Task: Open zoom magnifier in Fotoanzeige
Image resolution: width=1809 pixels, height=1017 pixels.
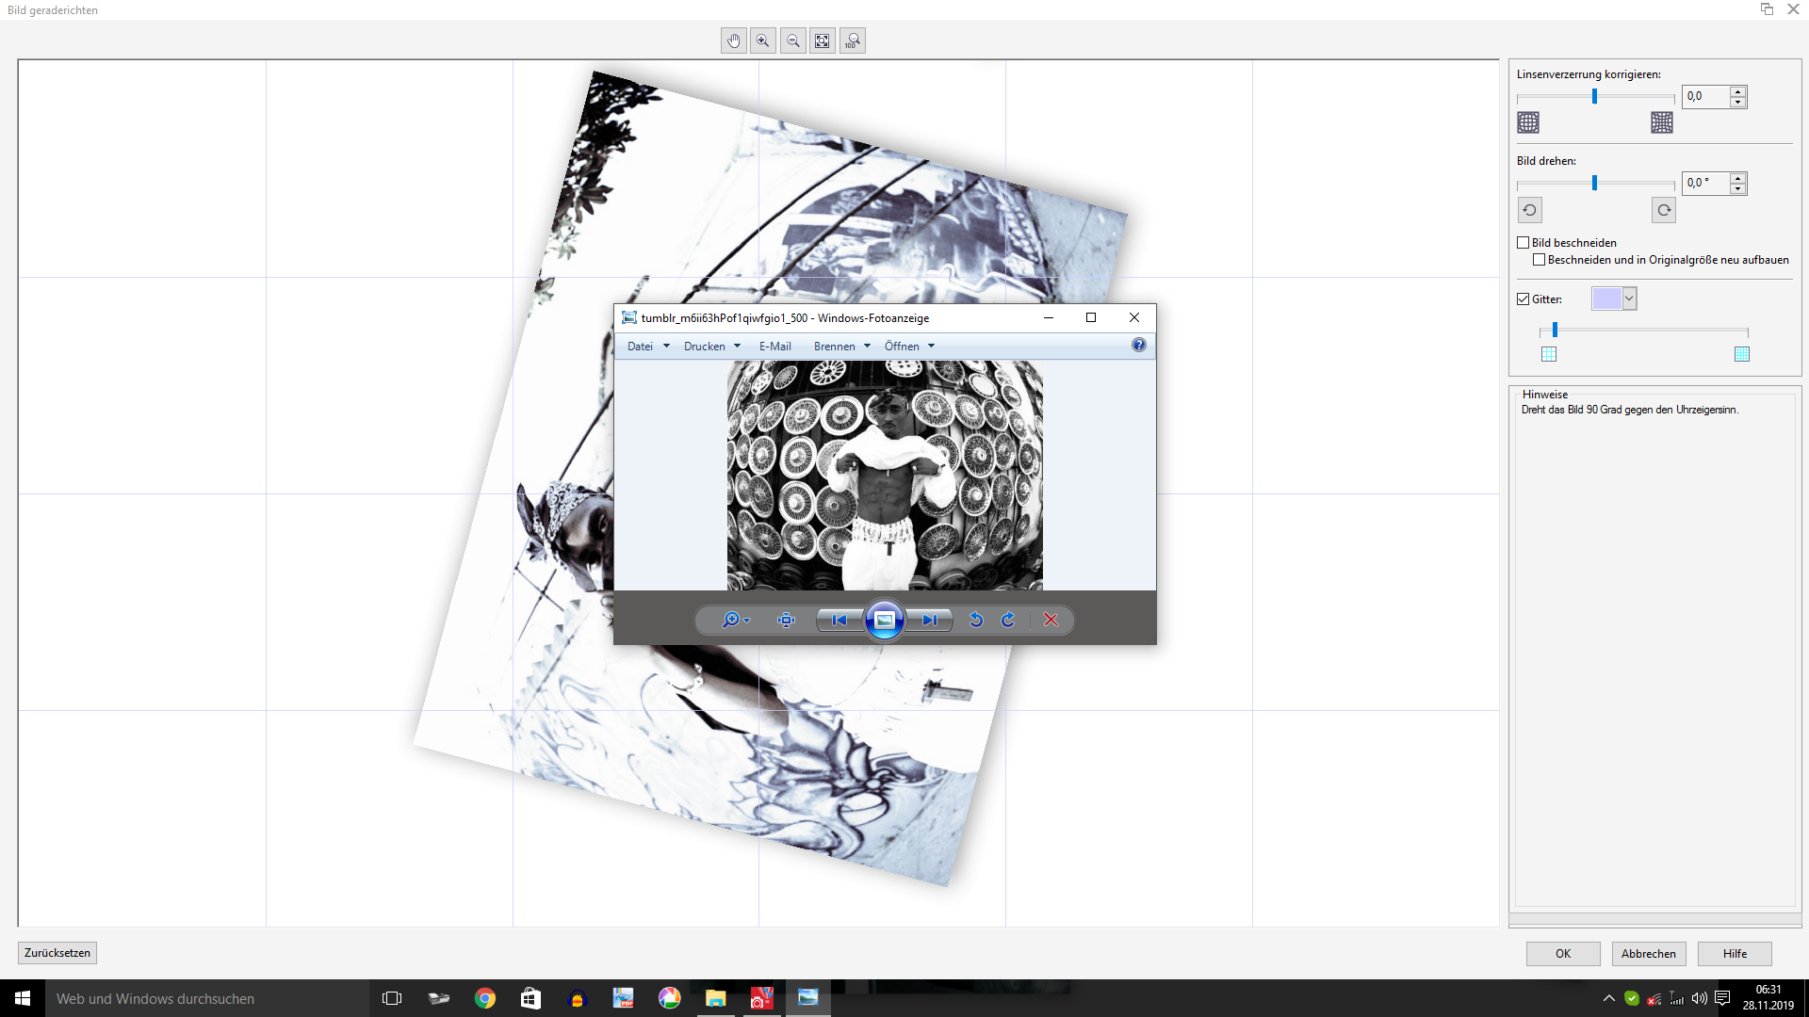Action: [735, 620]
